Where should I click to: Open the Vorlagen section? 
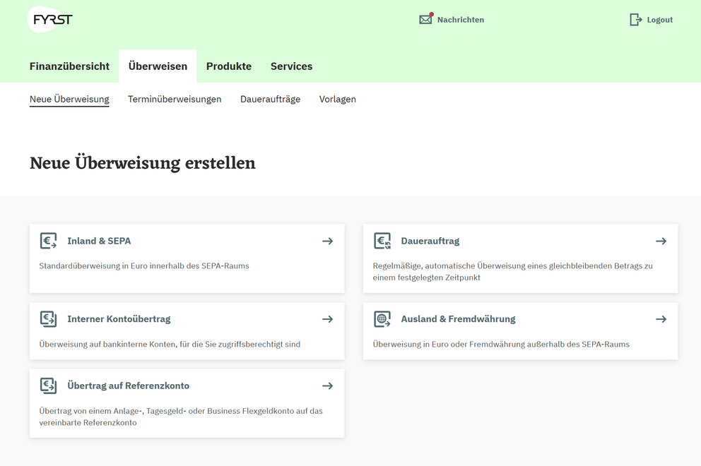(337, 99)
